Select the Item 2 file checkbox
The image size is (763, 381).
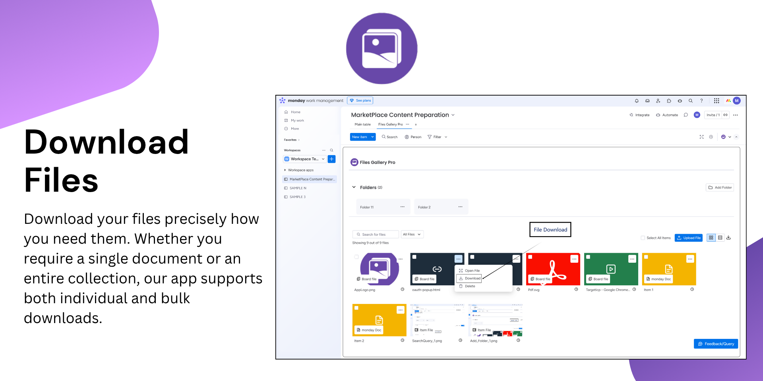pyautogui.click(x=356, y=308)
